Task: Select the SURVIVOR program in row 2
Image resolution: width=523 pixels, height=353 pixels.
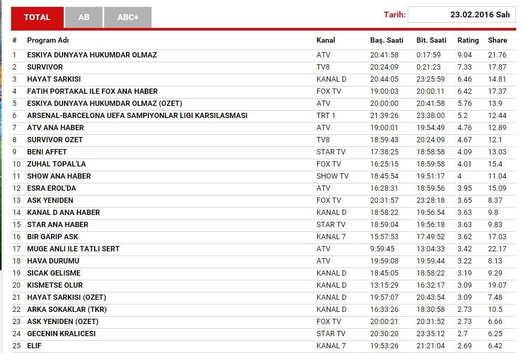Action: tap(45, 67)
